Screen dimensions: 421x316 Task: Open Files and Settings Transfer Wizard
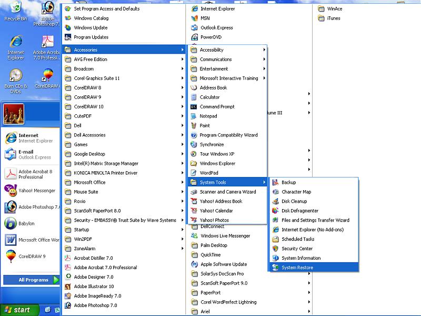coord(313,220)
